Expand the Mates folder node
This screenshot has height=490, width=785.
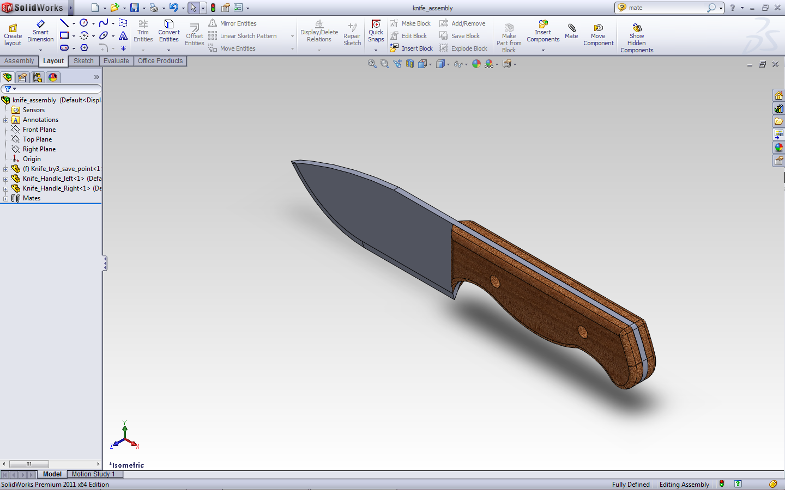[x=6, y=199]
